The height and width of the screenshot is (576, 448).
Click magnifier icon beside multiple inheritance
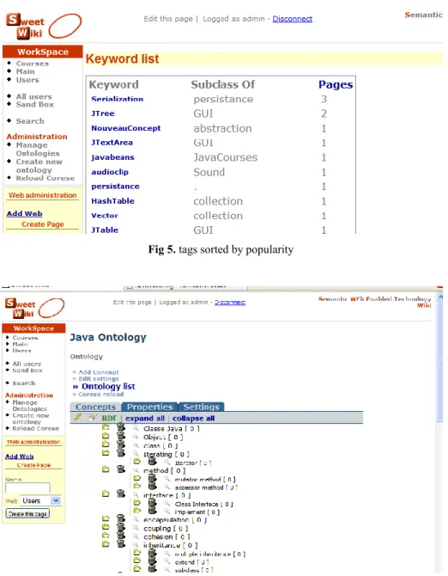pos(166,553)
